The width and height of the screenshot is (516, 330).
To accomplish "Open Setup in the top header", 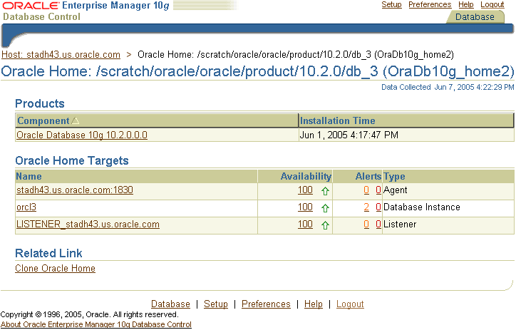I will coord(391,5).
